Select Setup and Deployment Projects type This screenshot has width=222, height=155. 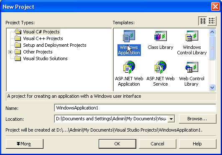click(x=55, y=45)
